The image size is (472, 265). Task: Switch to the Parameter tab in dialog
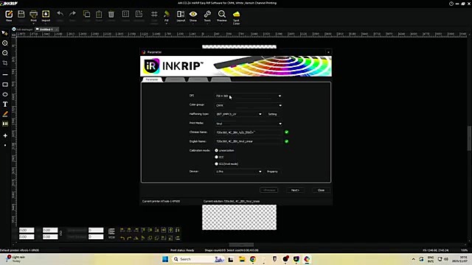click(152, 79)
